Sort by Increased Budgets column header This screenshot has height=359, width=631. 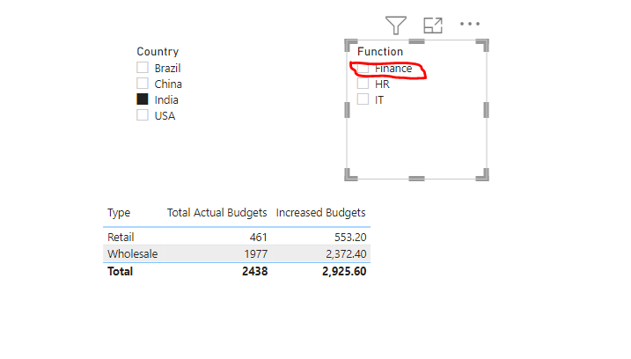pos(320,213)
